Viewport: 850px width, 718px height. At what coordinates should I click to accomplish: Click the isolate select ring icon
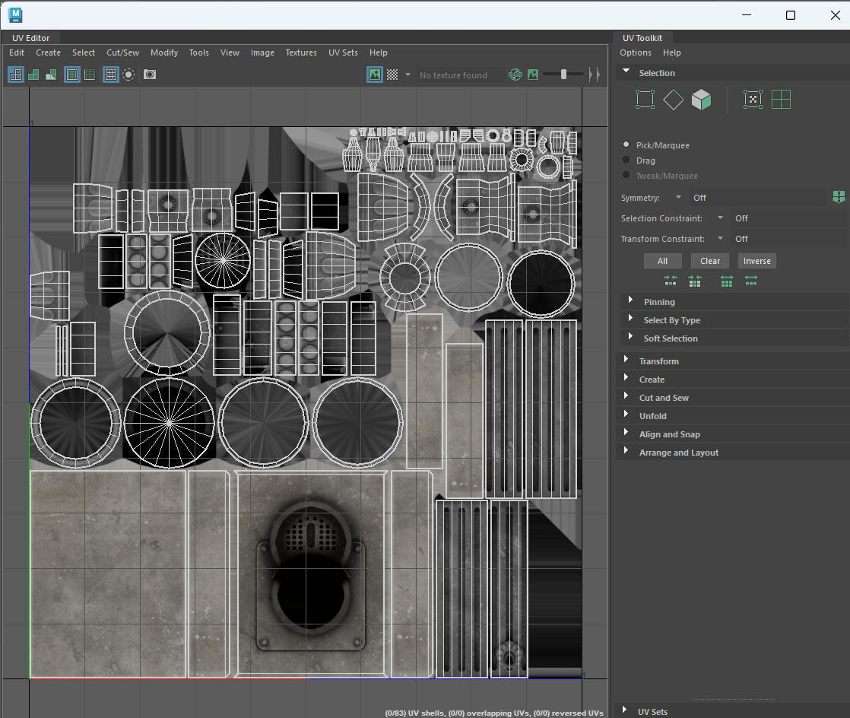(128, 75)
